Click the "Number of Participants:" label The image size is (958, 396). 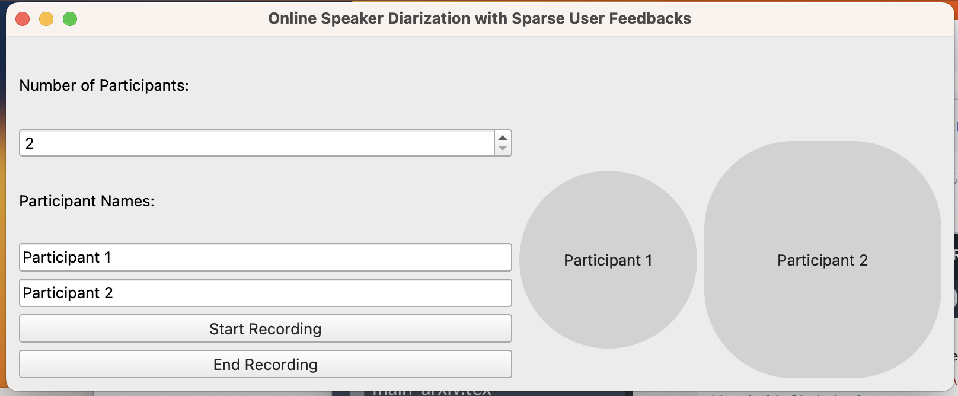tap(104, 85)
